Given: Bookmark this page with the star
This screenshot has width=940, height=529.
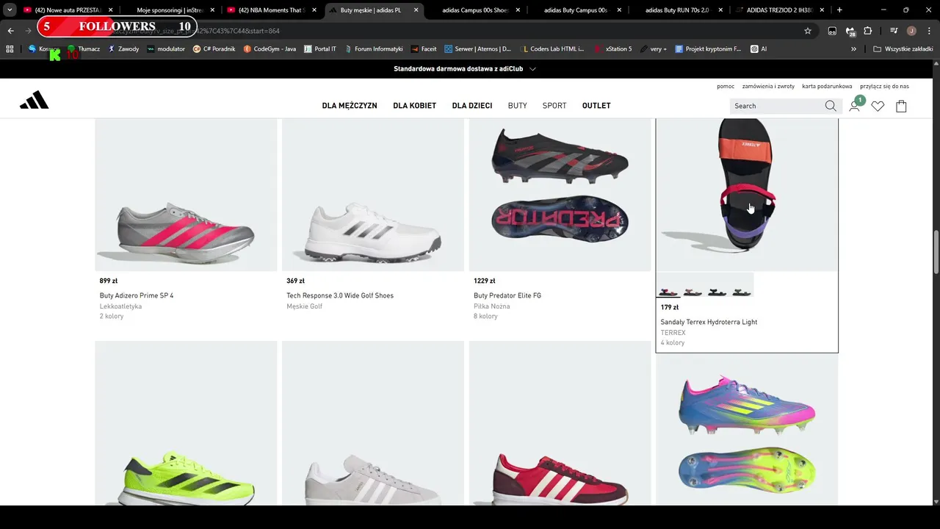Looking at the screenshot, I should pos(808,31).
